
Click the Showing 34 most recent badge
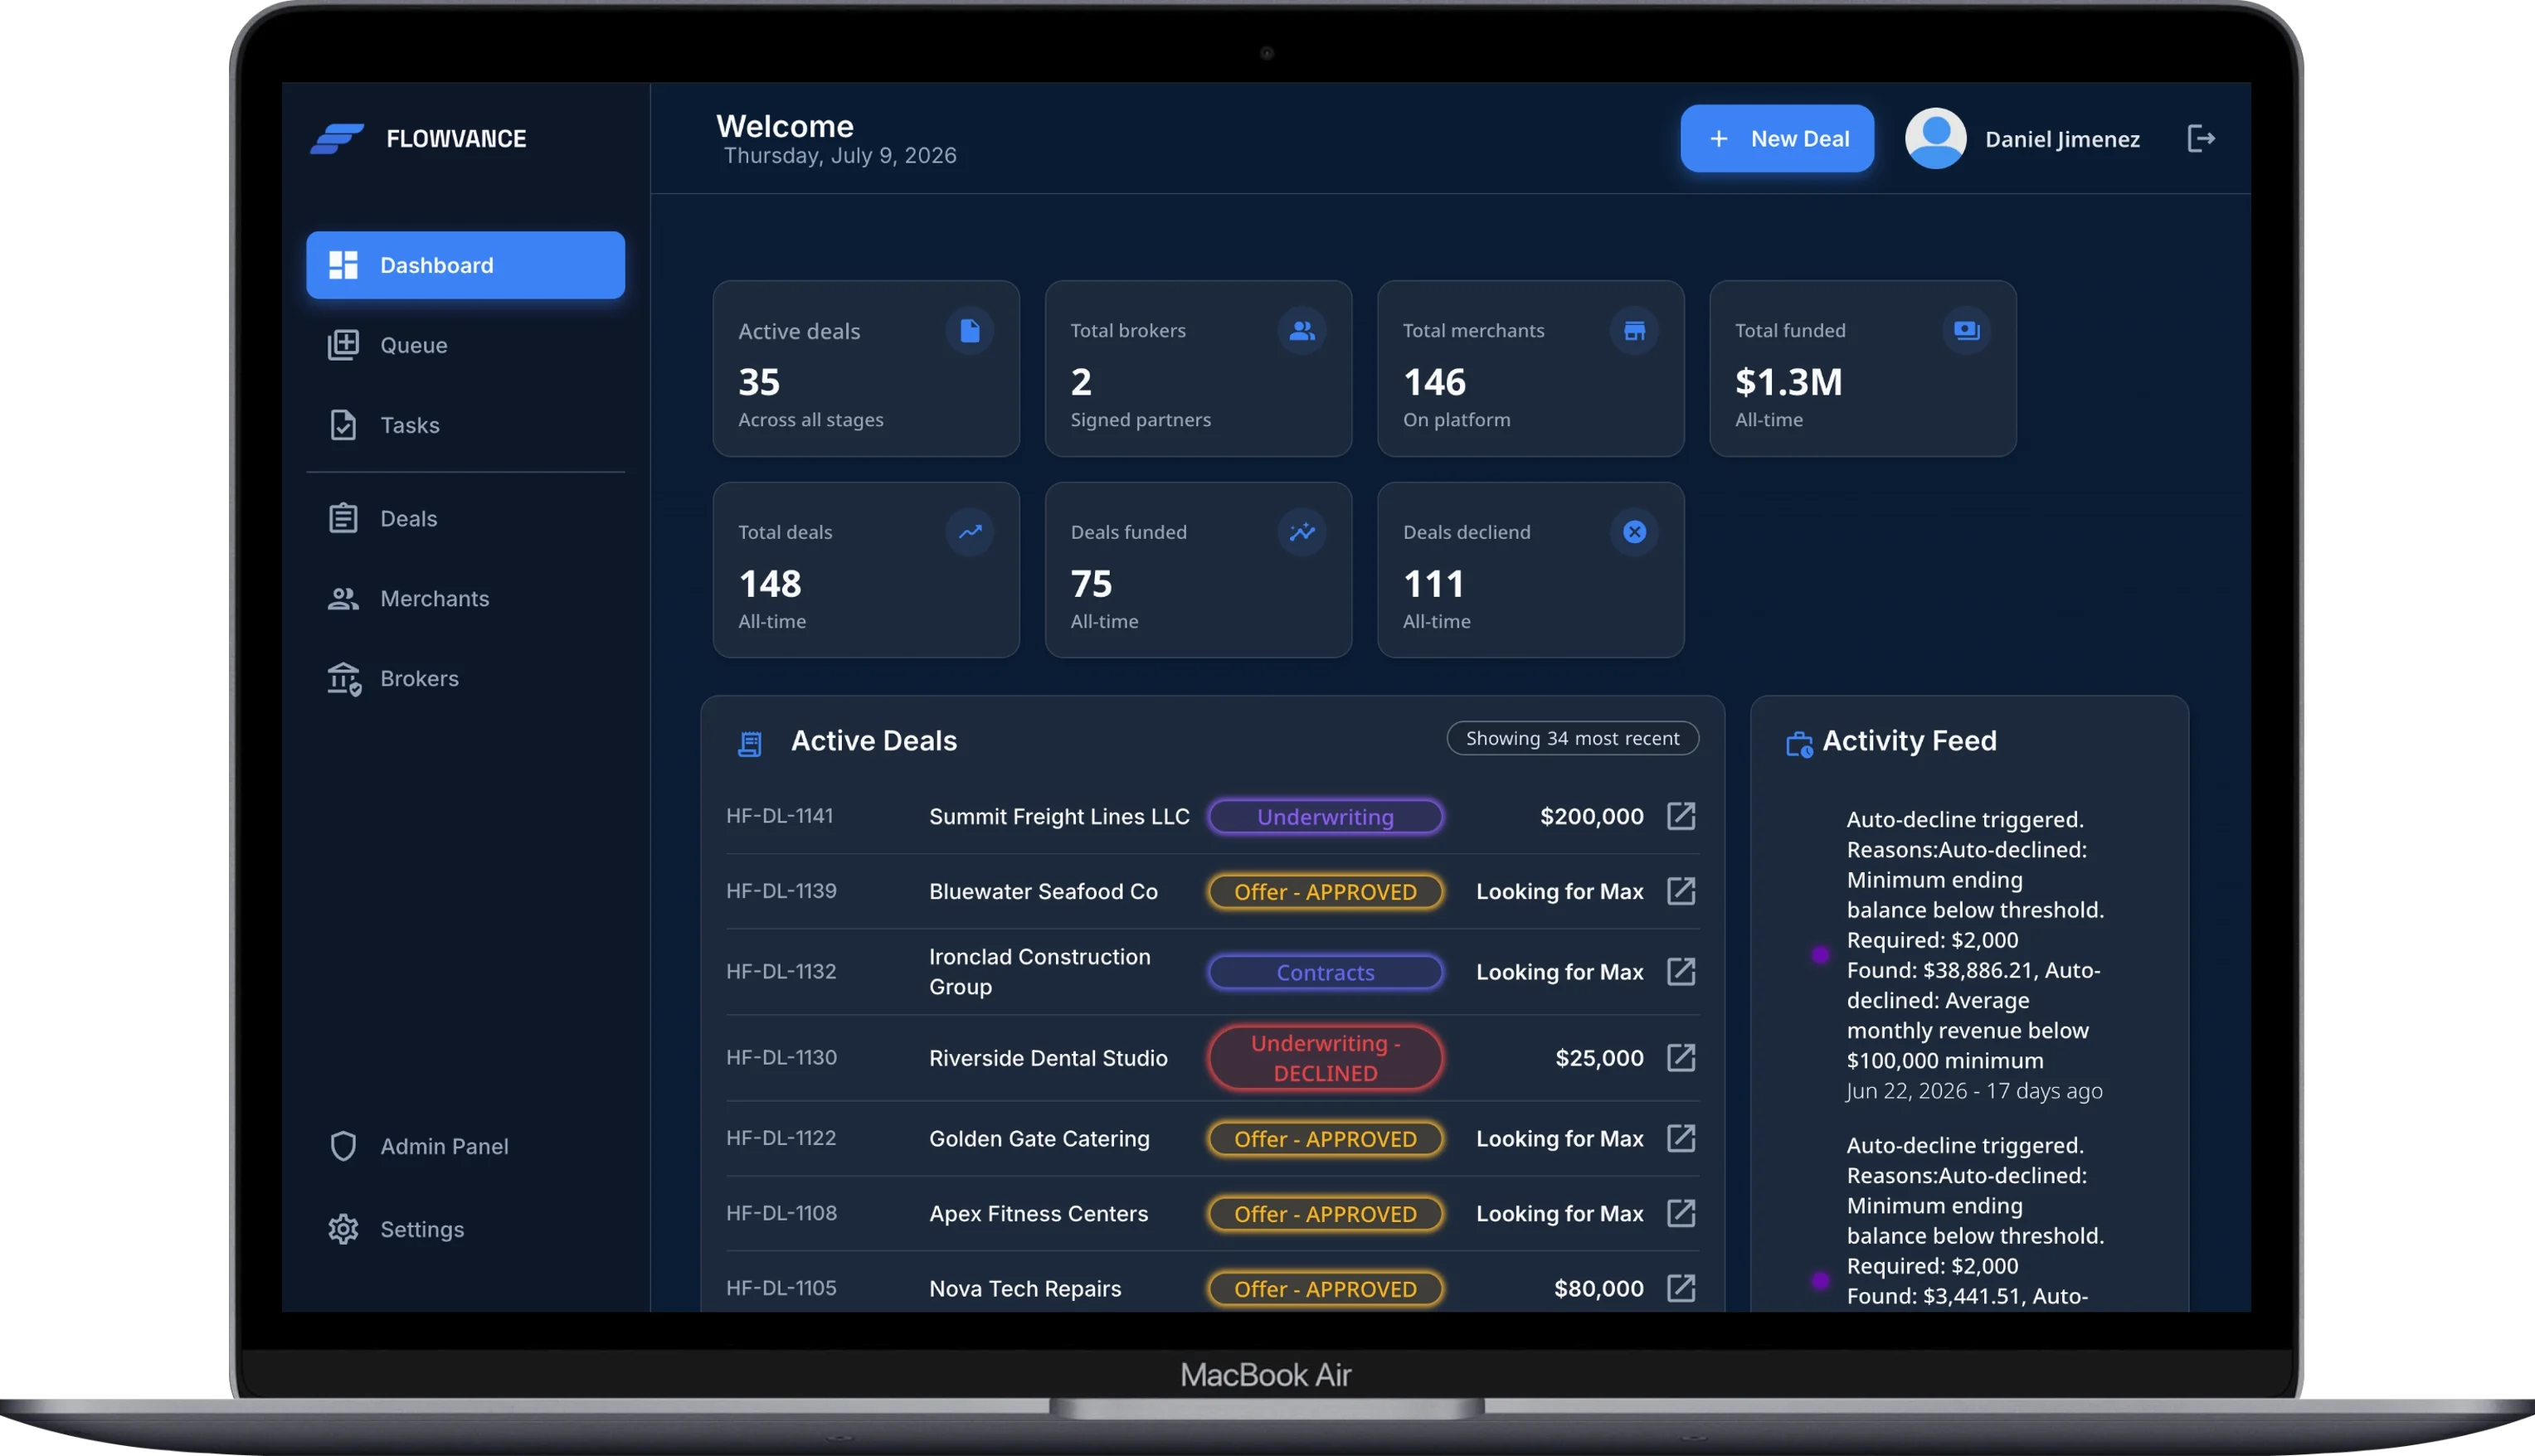[1573, 738]
